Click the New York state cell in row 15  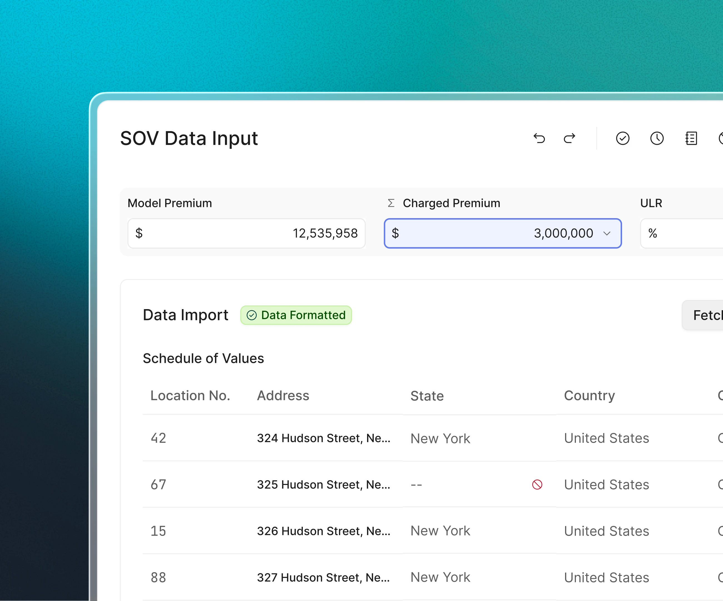[440, 531]
